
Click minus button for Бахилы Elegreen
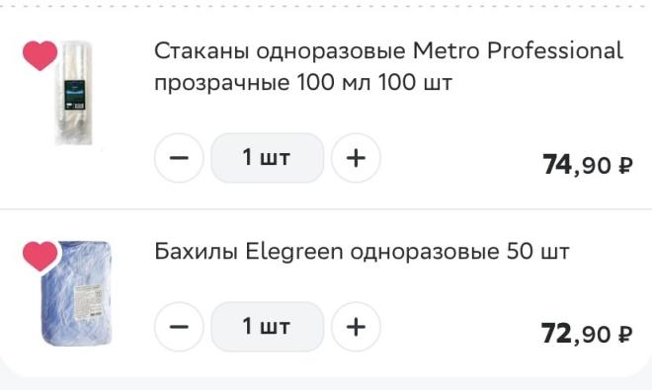(179, 327)
